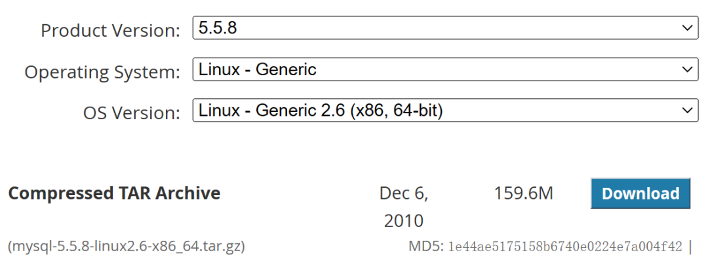The image size is (708, 263).
Task: Click the 5.5.8 version text inside dropdown
Action: point(218,28)
